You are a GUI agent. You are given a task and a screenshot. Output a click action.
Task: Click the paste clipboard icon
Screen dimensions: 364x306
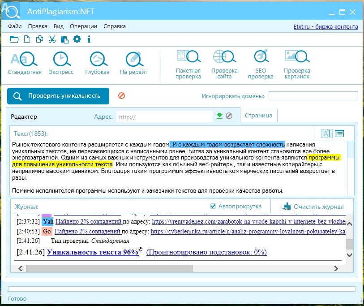(x=64, y=39)
